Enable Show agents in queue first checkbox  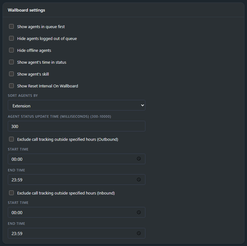pyautogui.click(x=11, y=27)
